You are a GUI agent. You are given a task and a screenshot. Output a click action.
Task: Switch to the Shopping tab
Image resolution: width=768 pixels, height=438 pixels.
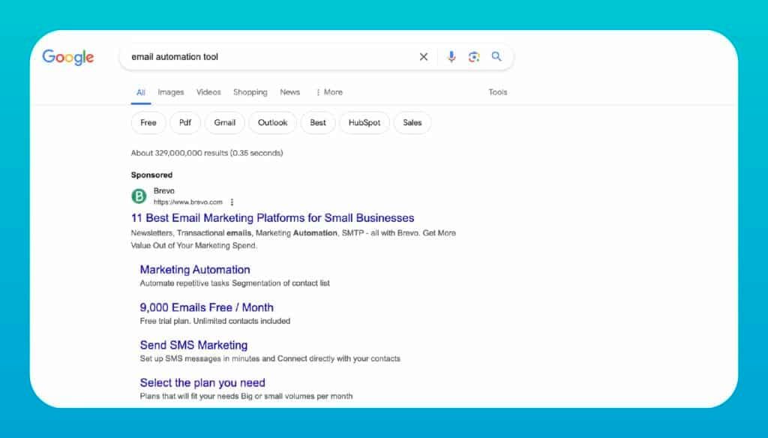[250, 92]
